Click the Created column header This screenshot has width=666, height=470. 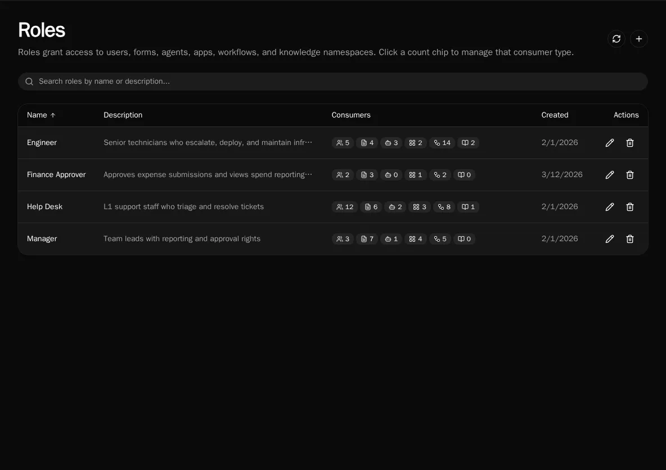tap(555, 115)
